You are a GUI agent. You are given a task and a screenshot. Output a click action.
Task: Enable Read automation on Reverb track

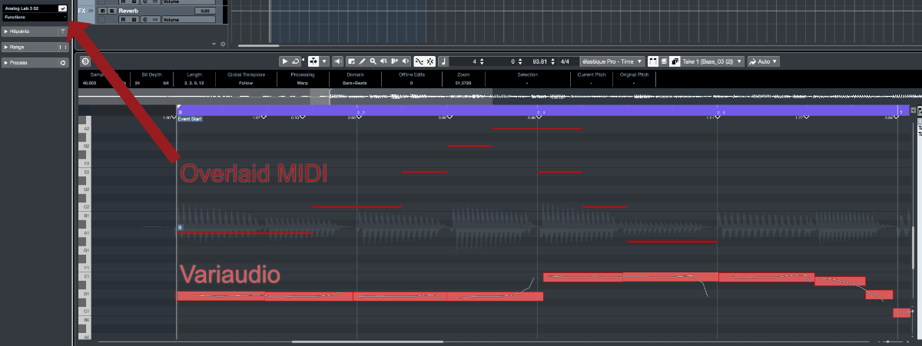pyautogui.click(x=123, y=19)
